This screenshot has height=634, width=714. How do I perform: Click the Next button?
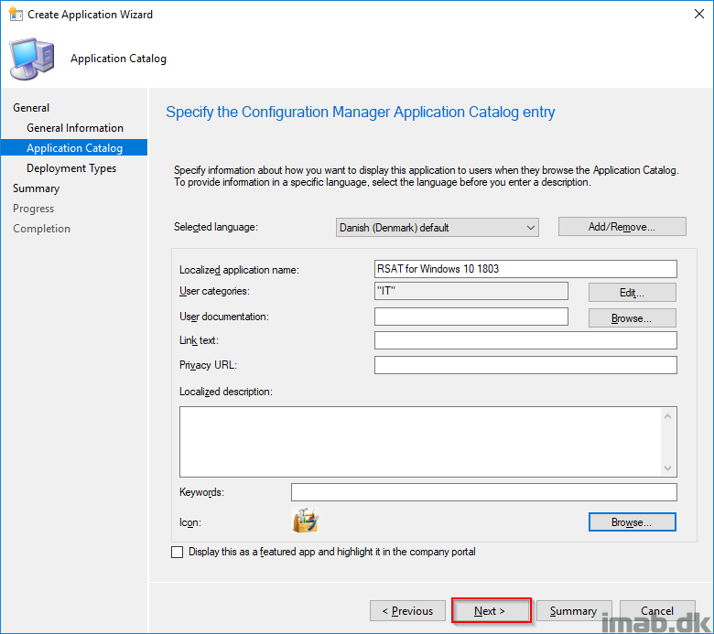click(491, 610)
